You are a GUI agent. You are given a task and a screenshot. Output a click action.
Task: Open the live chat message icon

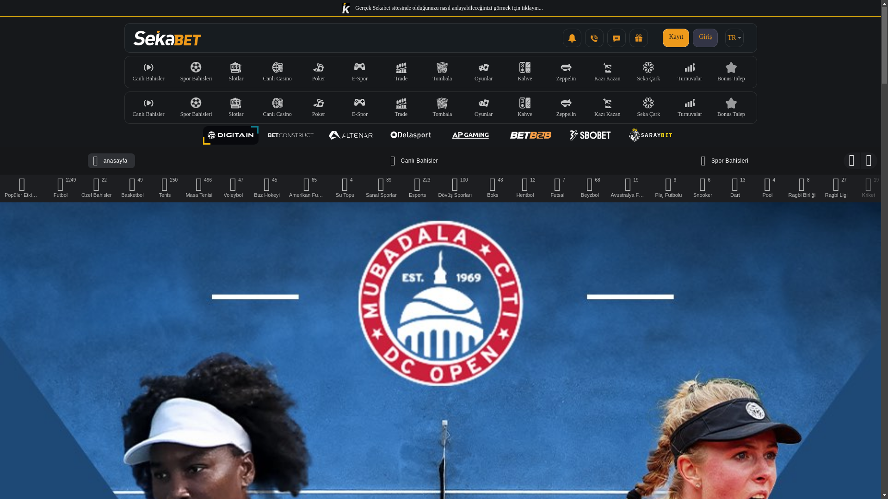(616, 38)
